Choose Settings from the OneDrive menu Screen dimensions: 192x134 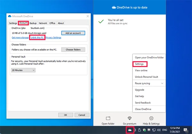(149, 64)
